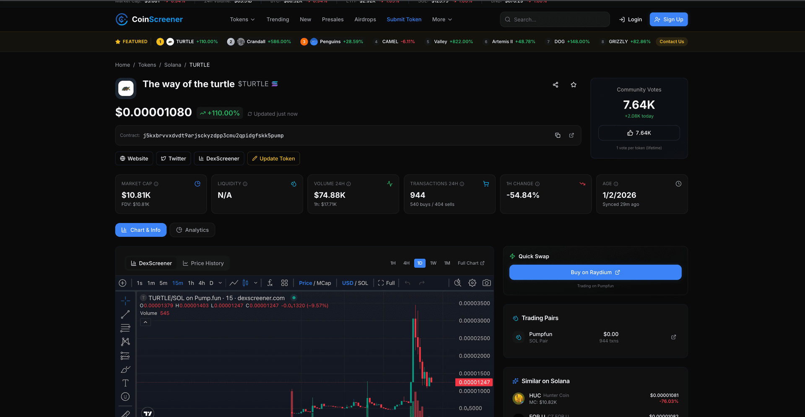
Task: Select the trend line drawing tool
Action: (125, 314)
